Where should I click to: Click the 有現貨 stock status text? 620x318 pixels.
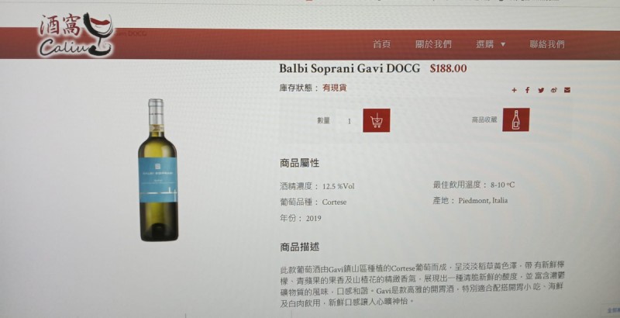coord(335,88)
